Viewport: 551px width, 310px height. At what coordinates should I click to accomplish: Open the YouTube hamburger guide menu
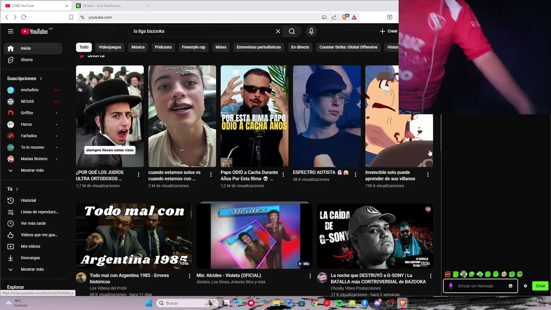pos(10,31)
